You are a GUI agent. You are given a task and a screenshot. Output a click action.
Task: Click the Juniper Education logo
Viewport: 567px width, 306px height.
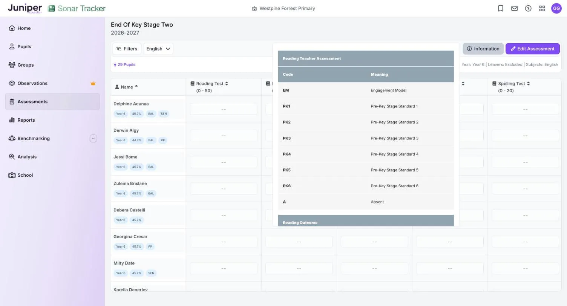click(25, 8)
